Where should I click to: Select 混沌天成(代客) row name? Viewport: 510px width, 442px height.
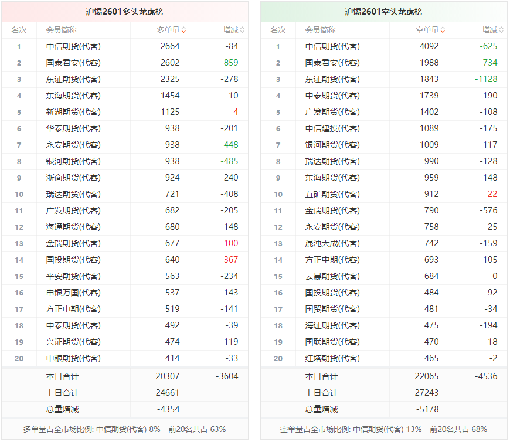click(x=332, y=244)
